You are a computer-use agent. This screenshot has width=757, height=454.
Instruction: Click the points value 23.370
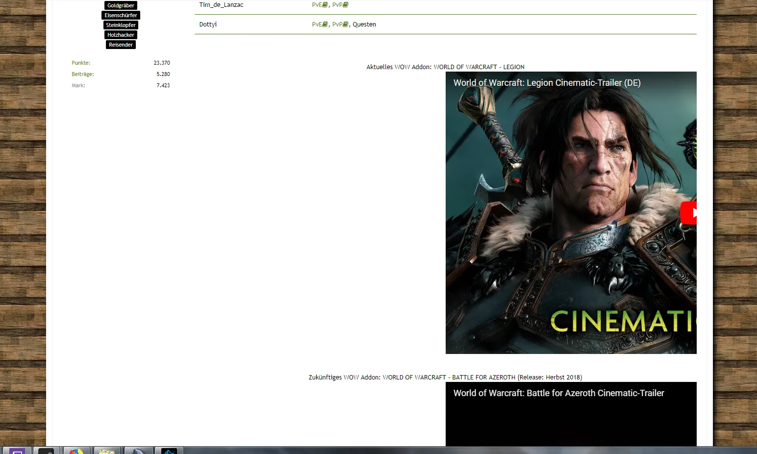click(162, 63)
